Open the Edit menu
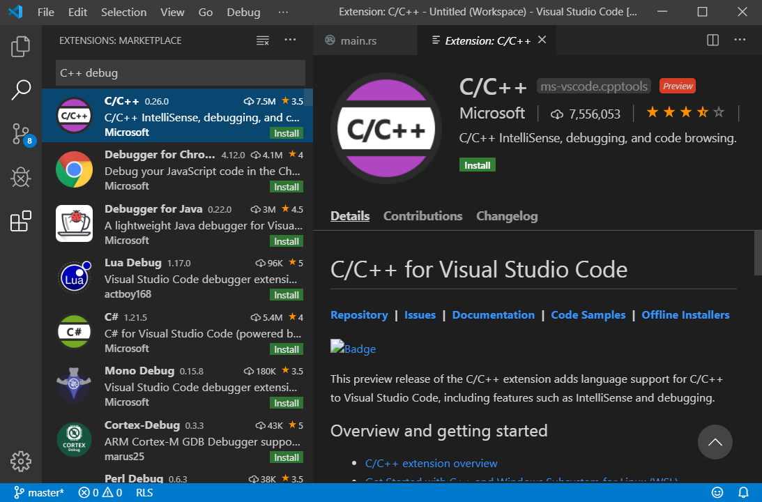 click(x=78, y=12)
